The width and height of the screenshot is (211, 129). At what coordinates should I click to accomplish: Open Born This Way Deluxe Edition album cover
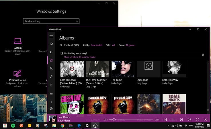72,69
